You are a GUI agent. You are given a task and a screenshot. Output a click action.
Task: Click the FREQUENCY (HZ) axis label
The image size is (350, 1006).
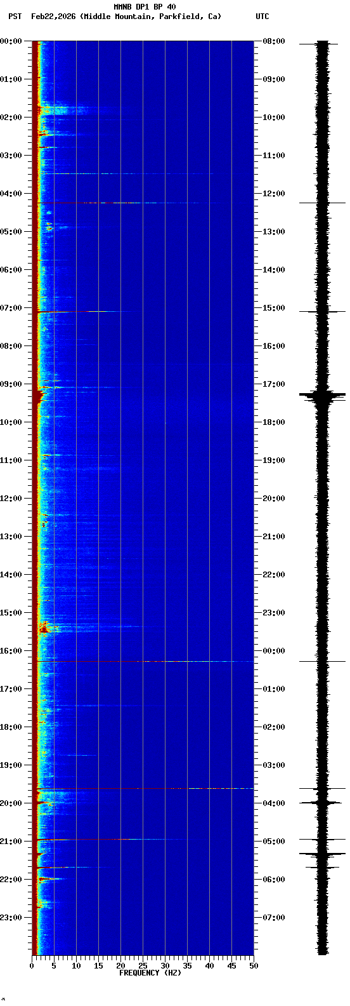click(150, 972)
